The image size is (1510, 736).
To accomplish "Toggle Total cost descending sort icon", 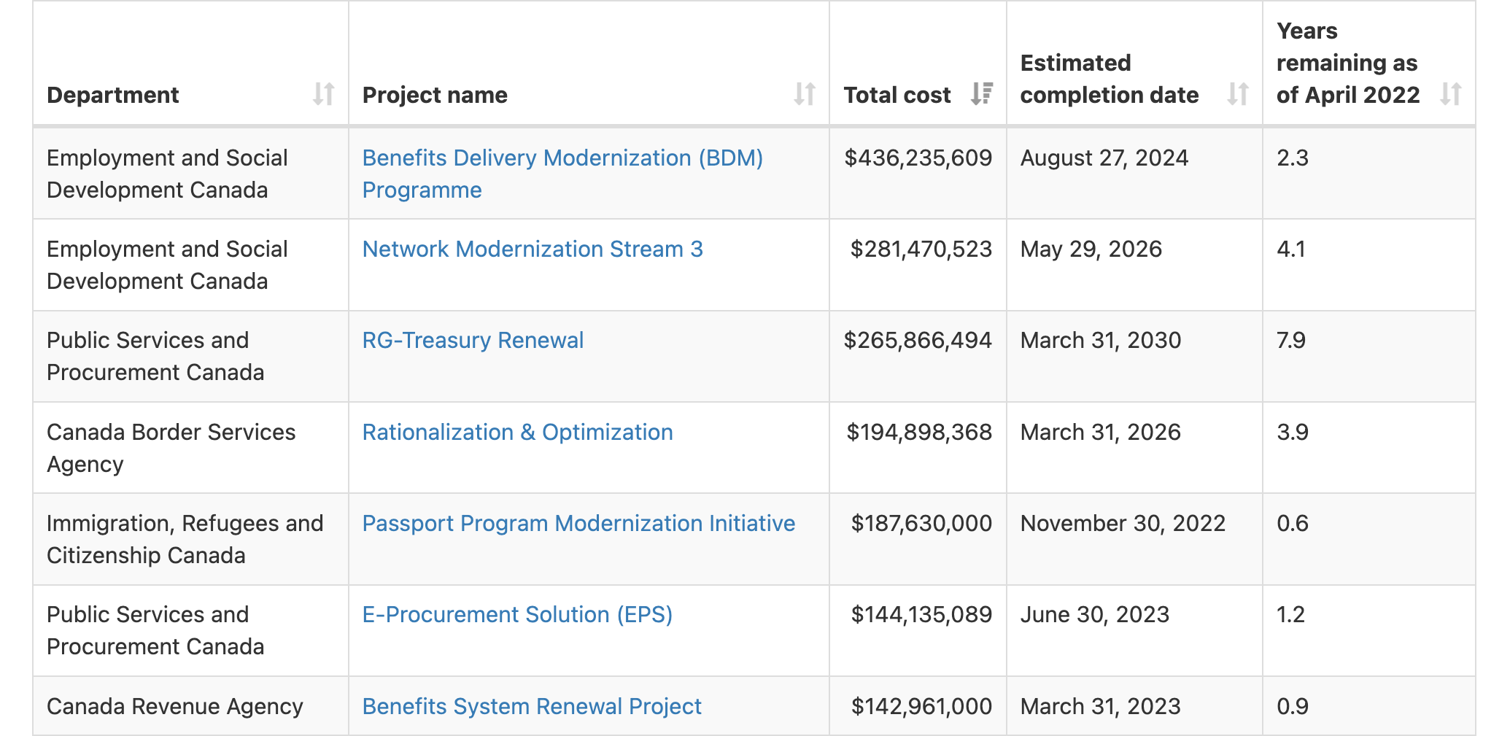I will pyautogui.click(x=982, y=94).
